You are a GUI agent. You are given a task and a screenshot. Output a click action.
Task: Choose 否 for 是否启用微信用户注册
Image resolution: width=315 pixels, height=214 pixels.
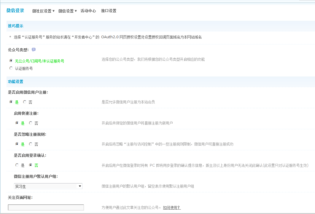point(25,102)
